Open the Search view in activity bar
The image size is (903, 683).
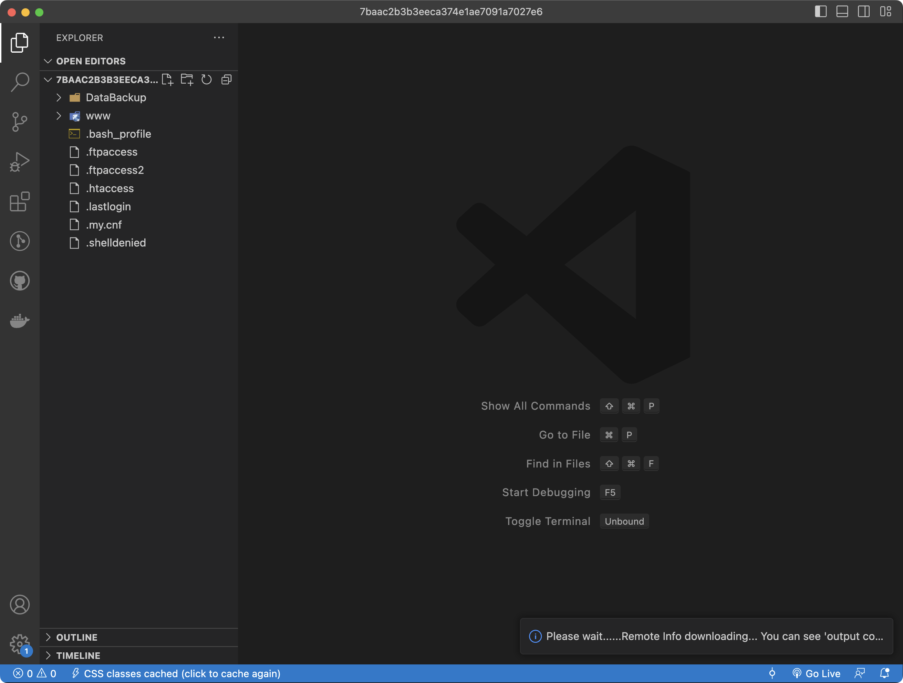point(20,82)
